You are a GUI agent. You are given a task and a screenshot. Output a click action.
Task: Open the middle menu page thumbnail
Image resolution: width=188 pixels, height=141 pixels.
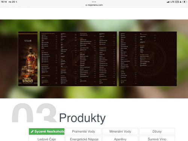78,59
